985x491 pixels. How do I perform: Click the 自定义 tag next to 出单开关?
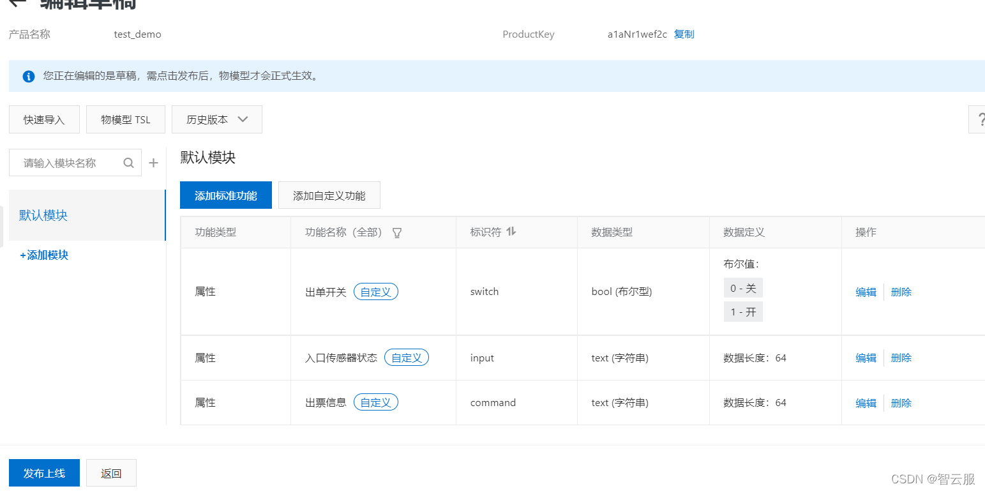(x=375, y=292)
